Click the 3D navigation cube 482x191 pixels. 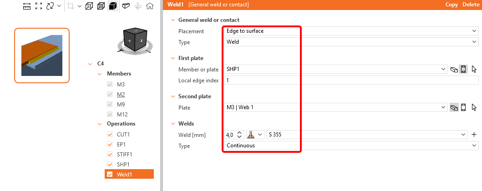(x=135, y=40)
